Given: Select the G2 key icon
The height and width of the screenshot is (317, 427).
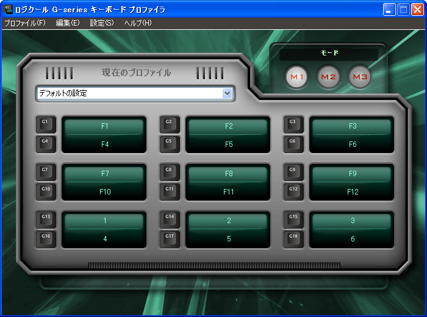Looking at the screenshot, I should click(170, 124).
